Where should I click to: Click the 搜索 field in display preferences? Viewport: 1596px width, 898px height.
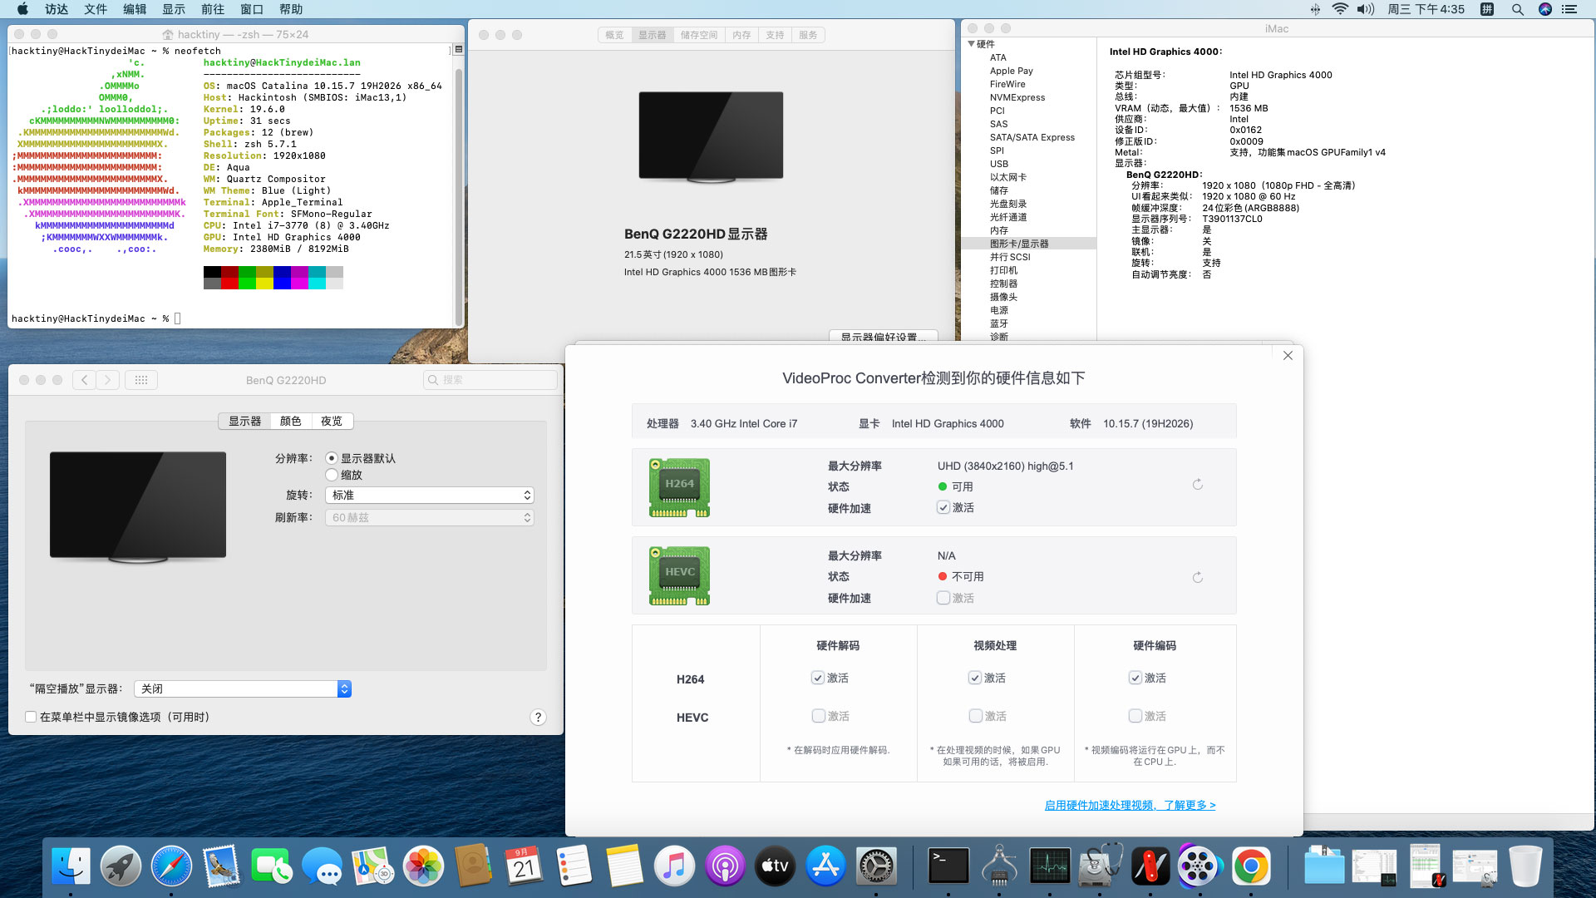click(x=490, y=380)
